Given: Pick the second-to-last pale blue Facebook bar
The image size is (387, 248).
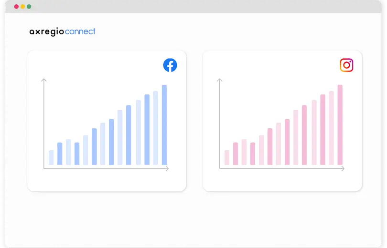Looking at the screenshot, I should [155, 128].
